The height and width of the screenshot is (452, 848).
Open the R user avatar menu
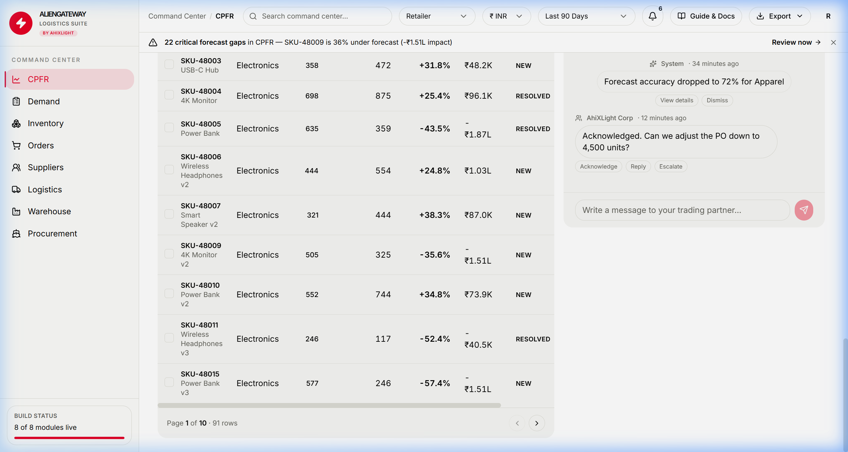[828, 16]
